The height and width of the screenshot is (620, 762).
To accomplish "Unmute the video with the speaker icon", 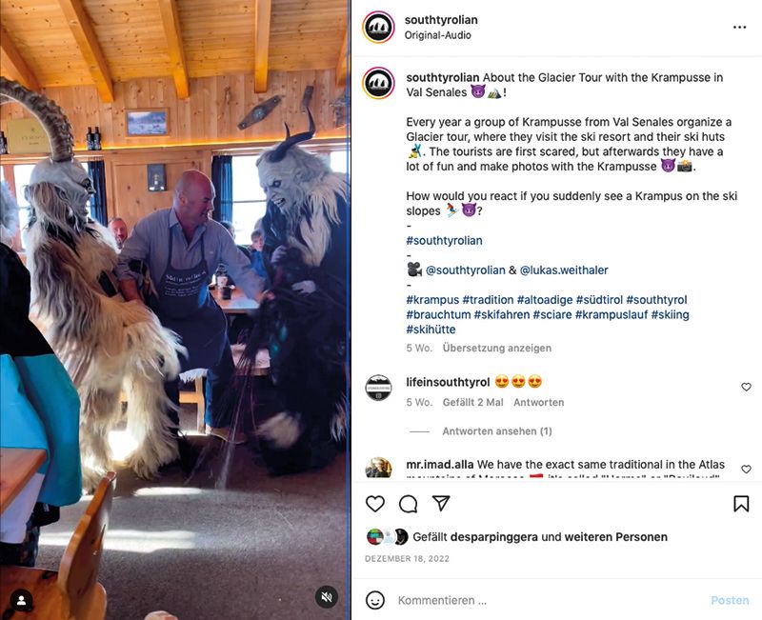I will [x=327, y=597].
